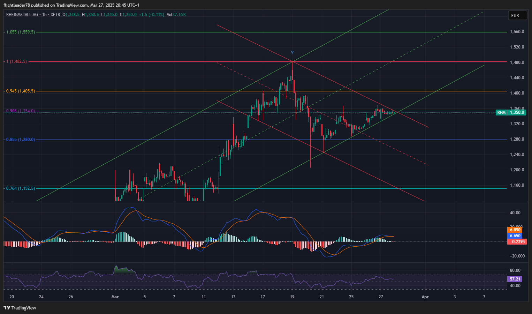
Task: Click 1,400.0 on the price axis
Action: tap(517, 93)
